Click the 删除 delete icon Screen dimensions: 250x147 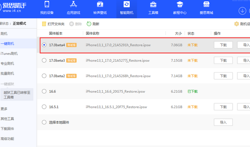point(72,24)
